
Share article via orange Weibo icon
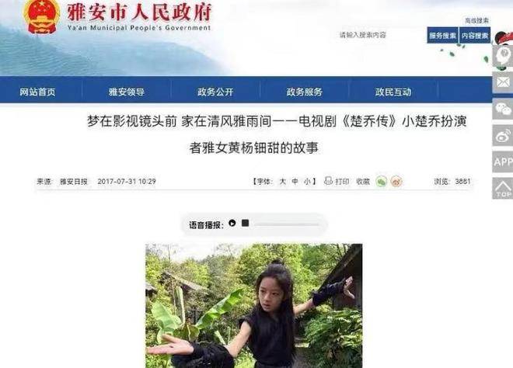click(396, 182)
